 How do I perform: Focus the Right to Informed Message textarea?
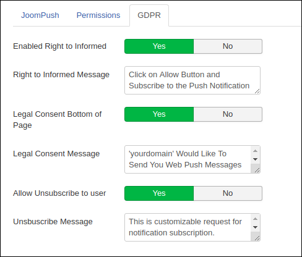tap(192, 80)
